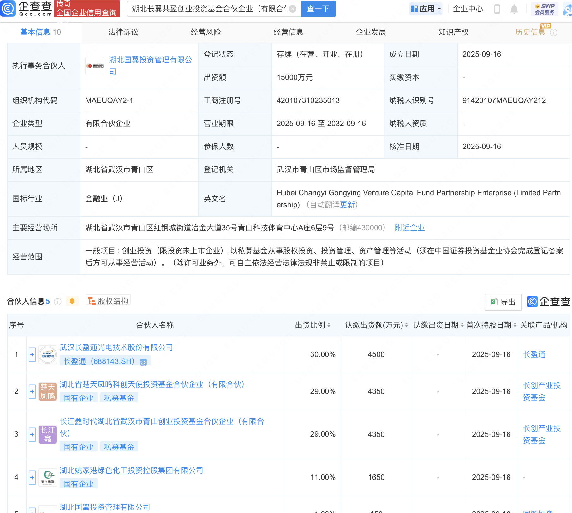The width and height of the screenshot is (572, 513).
Task: Export the partner list with 导出
Action: tap(503, 302)
